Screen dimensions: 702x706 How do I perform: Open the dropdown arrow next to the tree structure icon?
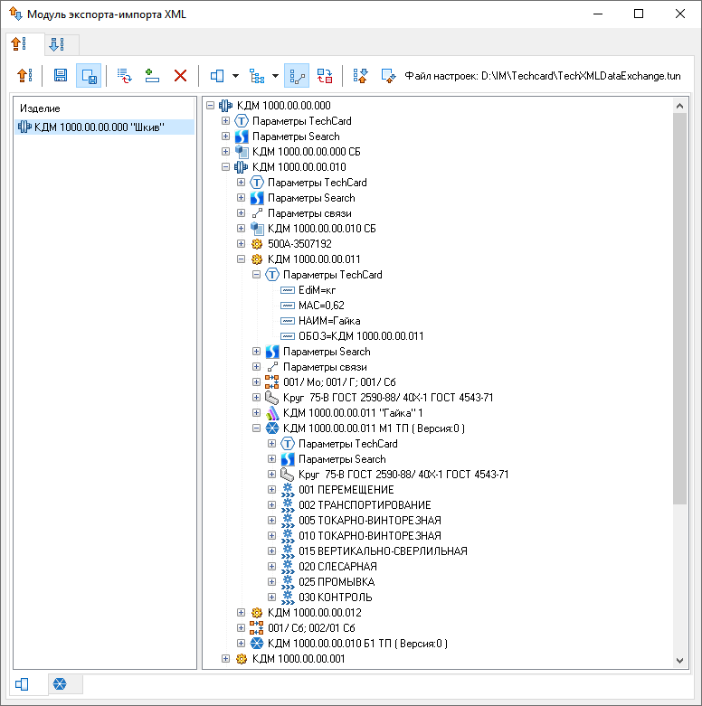(x=275, y=76)
